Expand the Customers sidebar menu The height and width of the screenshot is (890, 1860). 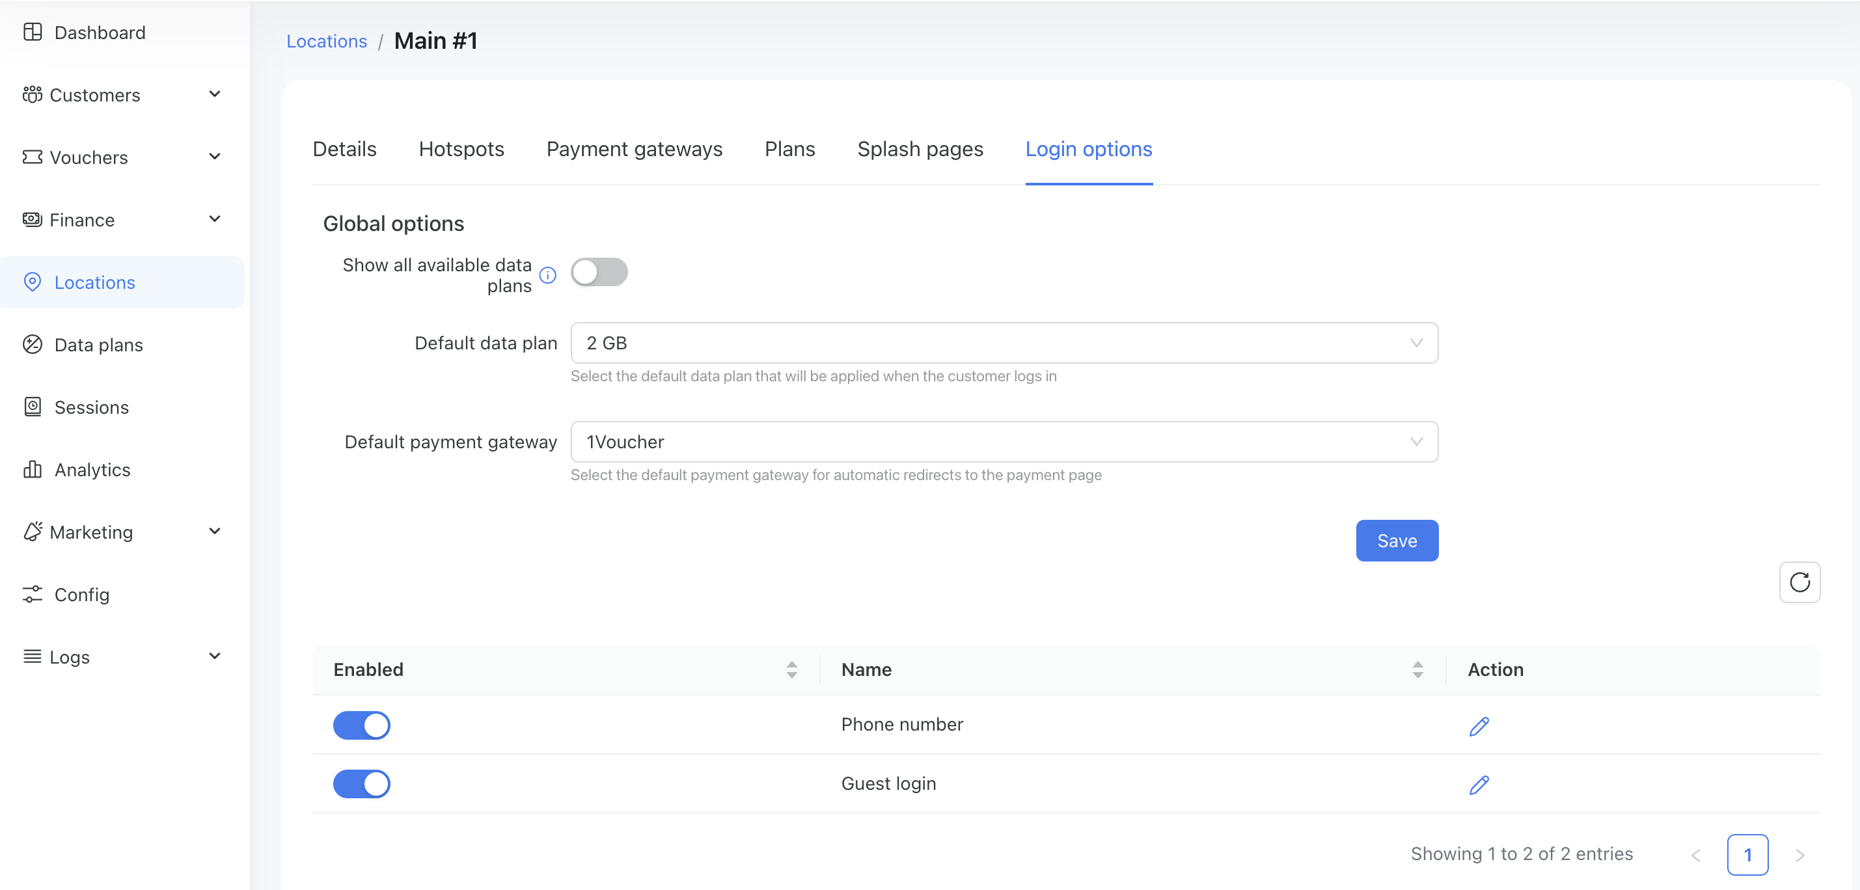point(121,94)
